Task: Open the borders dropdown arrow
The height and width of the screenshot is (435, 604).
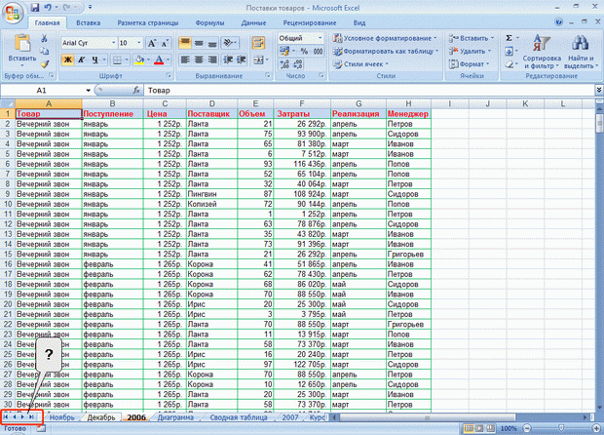Action: coord(127,59)
